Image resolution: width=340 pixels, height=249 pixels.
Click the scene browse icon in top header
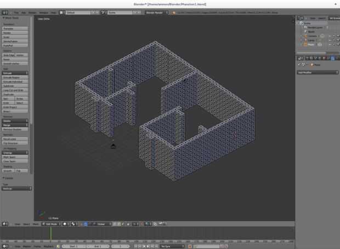coord(104,13)
